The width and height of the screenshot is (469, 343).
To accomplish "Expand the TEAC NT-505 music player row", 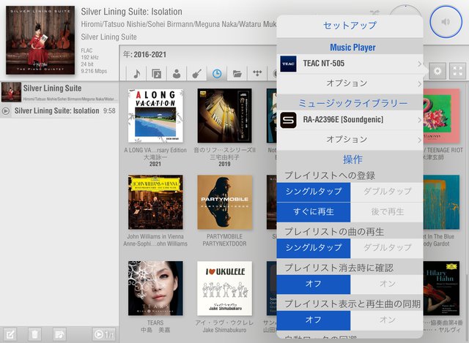I will coord(350,64).
